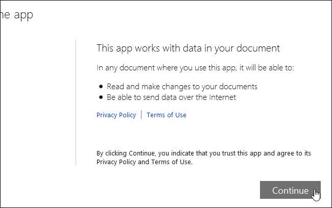Screen dimensions: 332x208
Task: Click the bullet dot before 'Be able to send'
Action: pyautogui.click(x=102, y=97)
